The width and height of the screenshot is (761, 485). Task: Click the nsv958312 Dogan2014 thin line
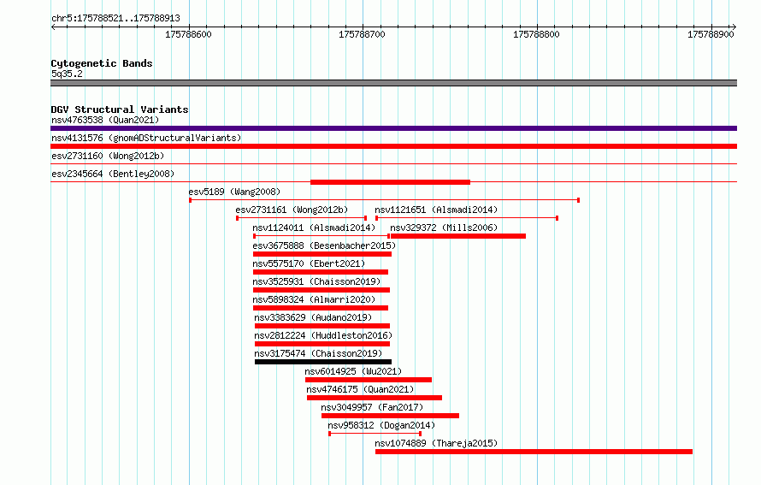click(x=375, y=434)
